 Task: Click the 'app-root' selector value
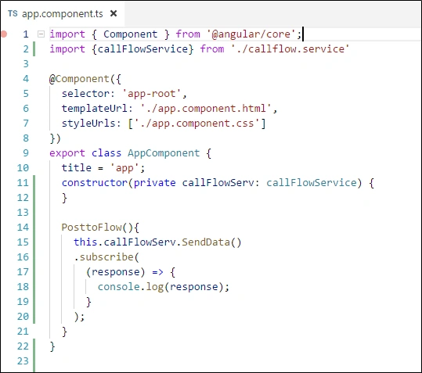pos(152,94)
